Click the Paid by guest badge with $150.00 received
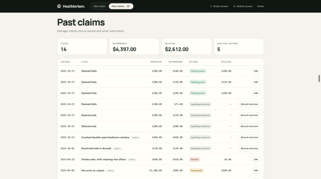This screenshot has width=321, height=179. coord(198,82)
